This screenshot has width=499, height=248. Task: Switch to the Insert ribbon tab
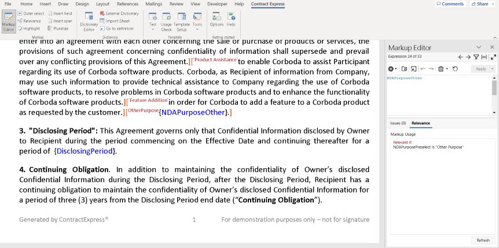click(x=45, y=4)
